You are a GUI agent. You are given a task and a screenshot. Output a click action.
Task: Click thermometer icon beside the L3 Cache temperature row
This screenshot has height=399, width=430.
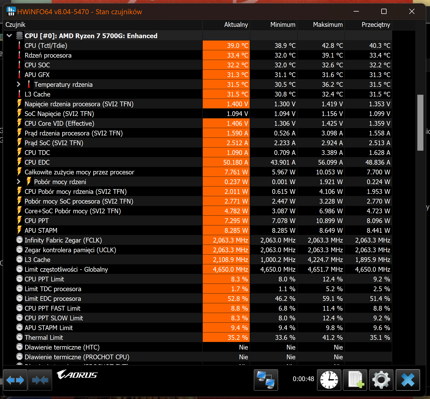tap(19, 94)
